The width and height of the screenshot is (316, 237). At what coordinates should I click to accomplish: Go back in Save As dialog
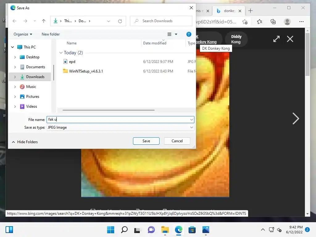coord(14,21)
